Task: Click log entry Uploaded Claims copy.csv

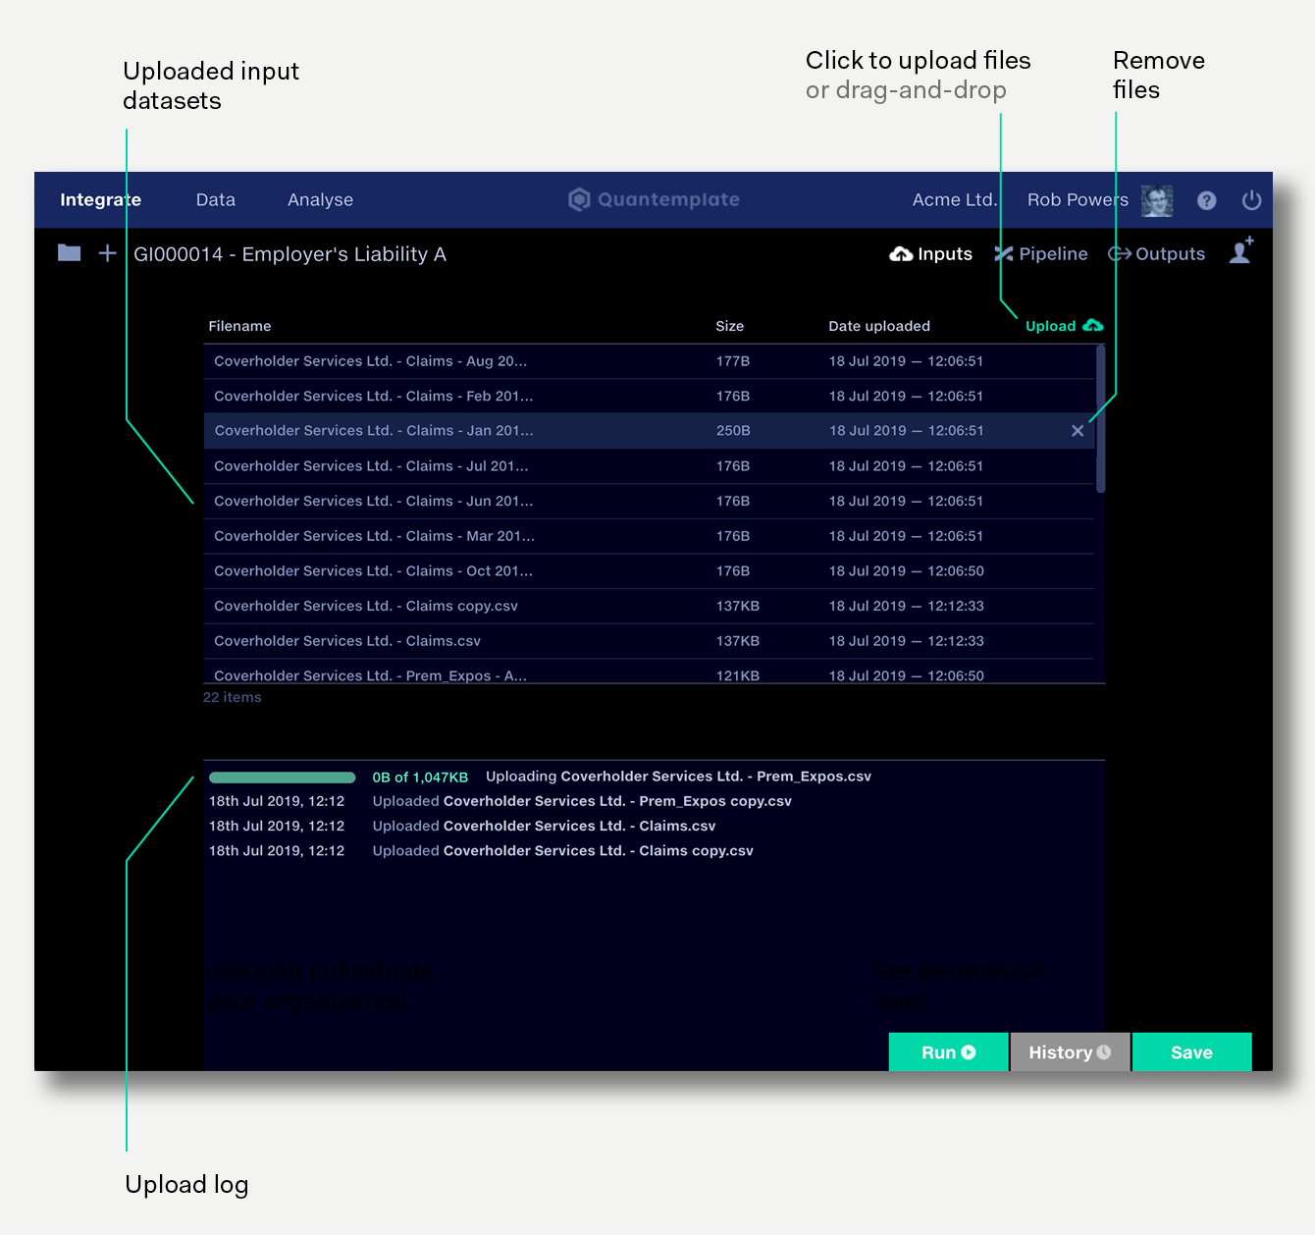Action: 562,850
